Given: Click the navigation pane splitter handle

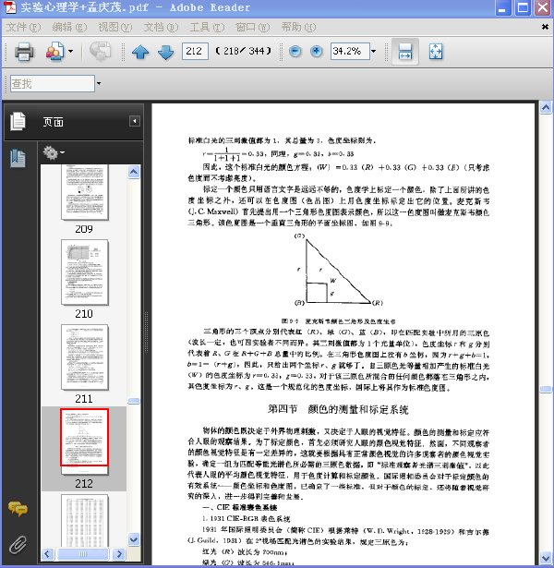Looking at the screenshot, I should click(x=147, y=332).
